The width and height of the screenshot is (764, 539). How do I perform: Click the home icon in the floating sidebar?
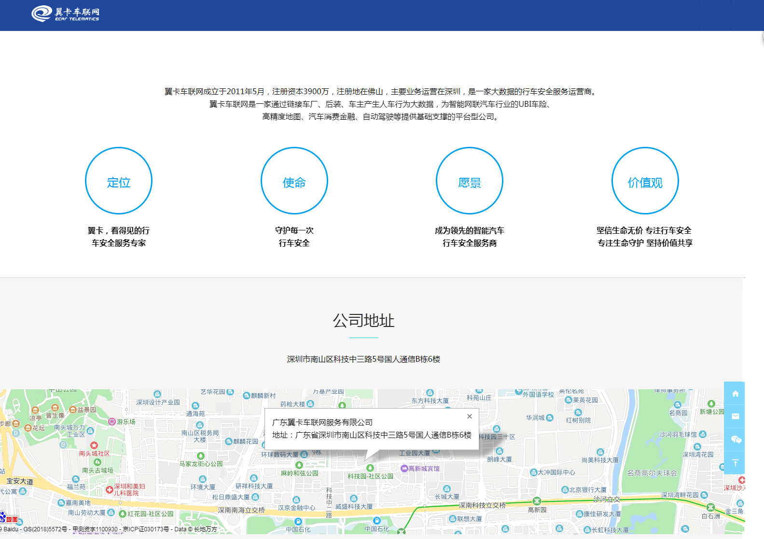(735, 393)
